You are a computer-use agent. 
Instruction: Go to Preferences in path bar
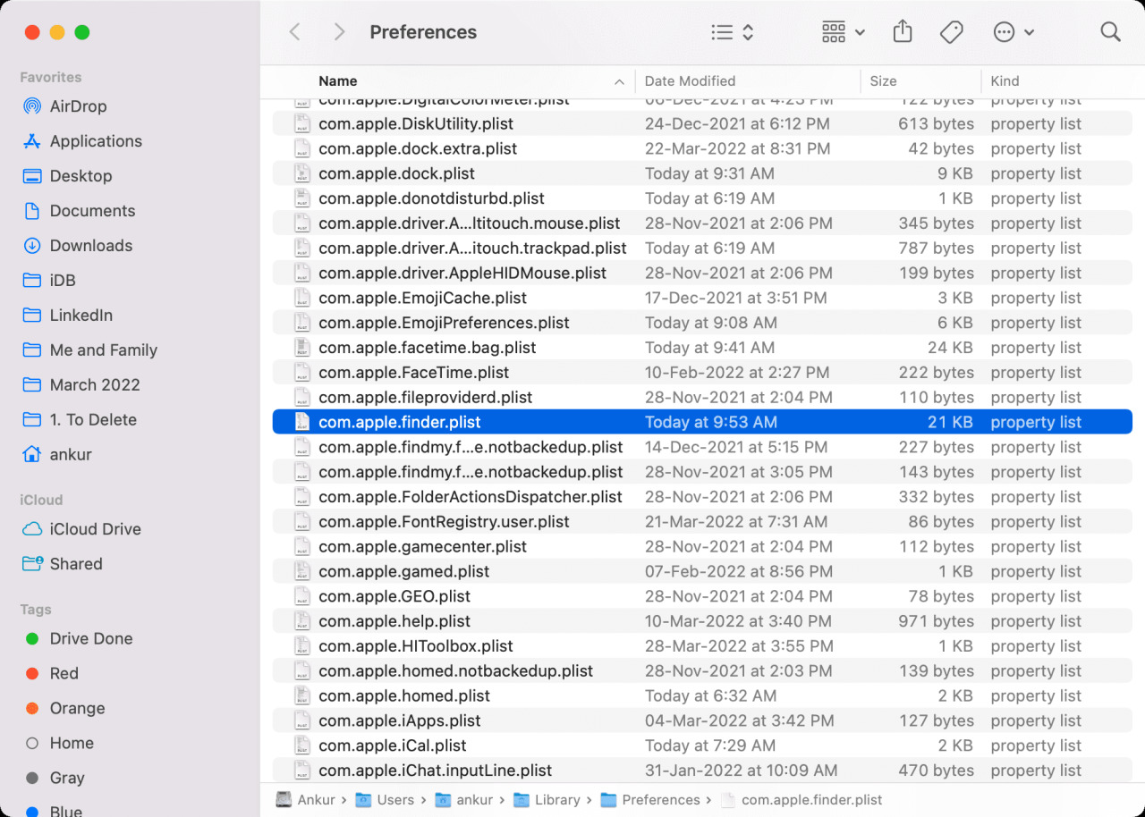pos(649,800)
